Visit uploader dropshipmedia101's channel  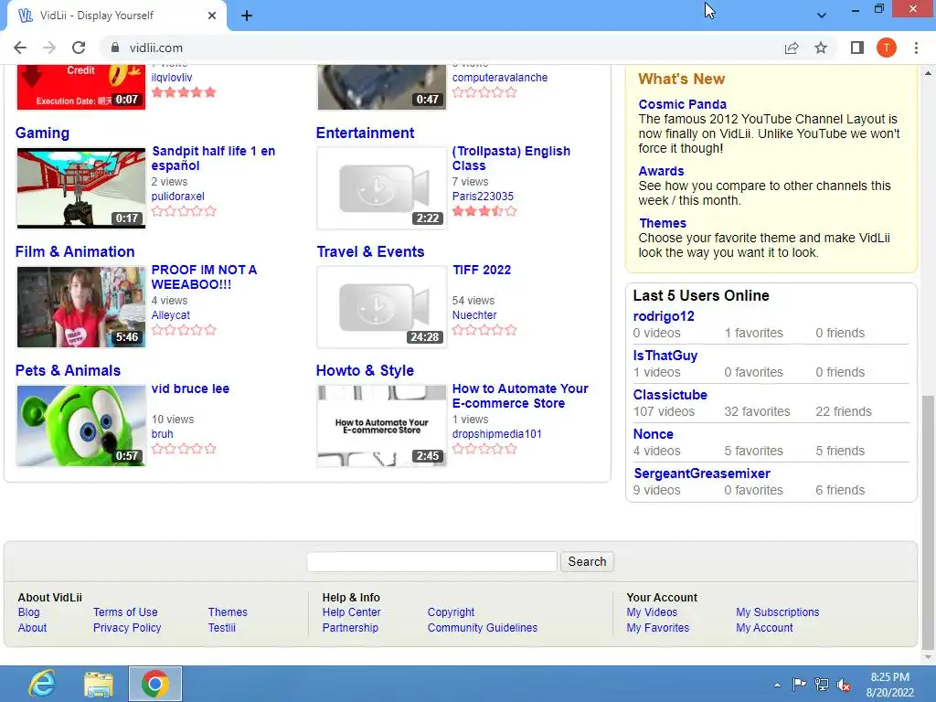496,433
